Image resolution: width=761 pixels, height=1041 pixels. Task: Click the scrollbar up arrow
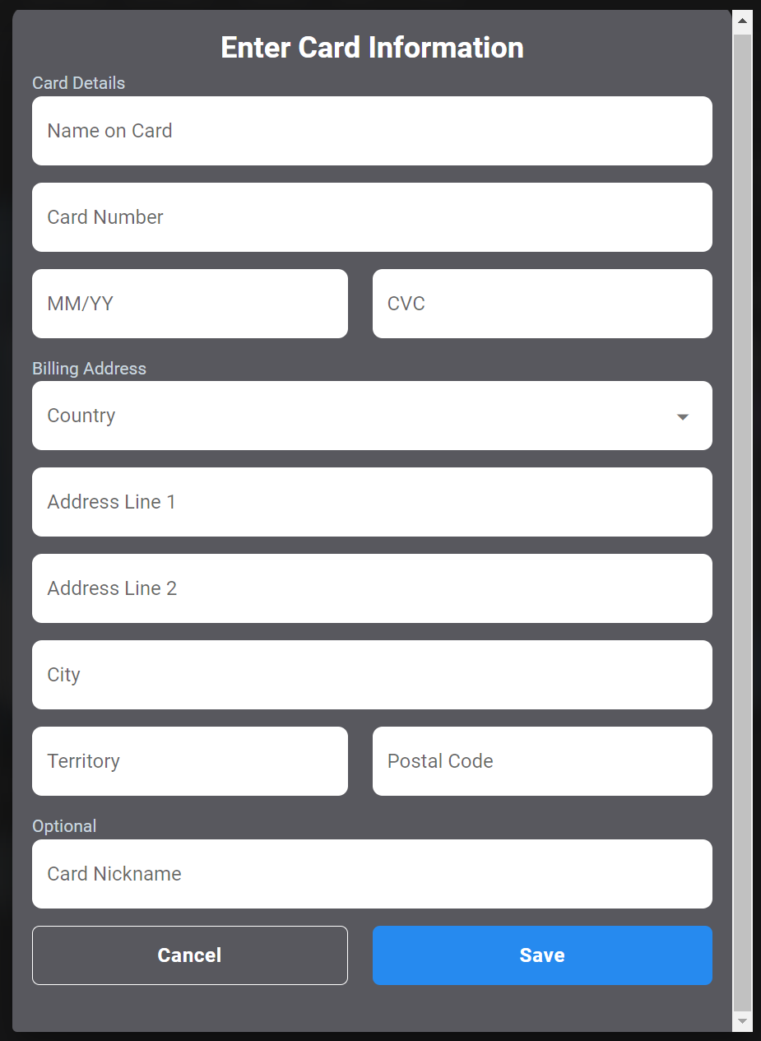coord(742,21)
